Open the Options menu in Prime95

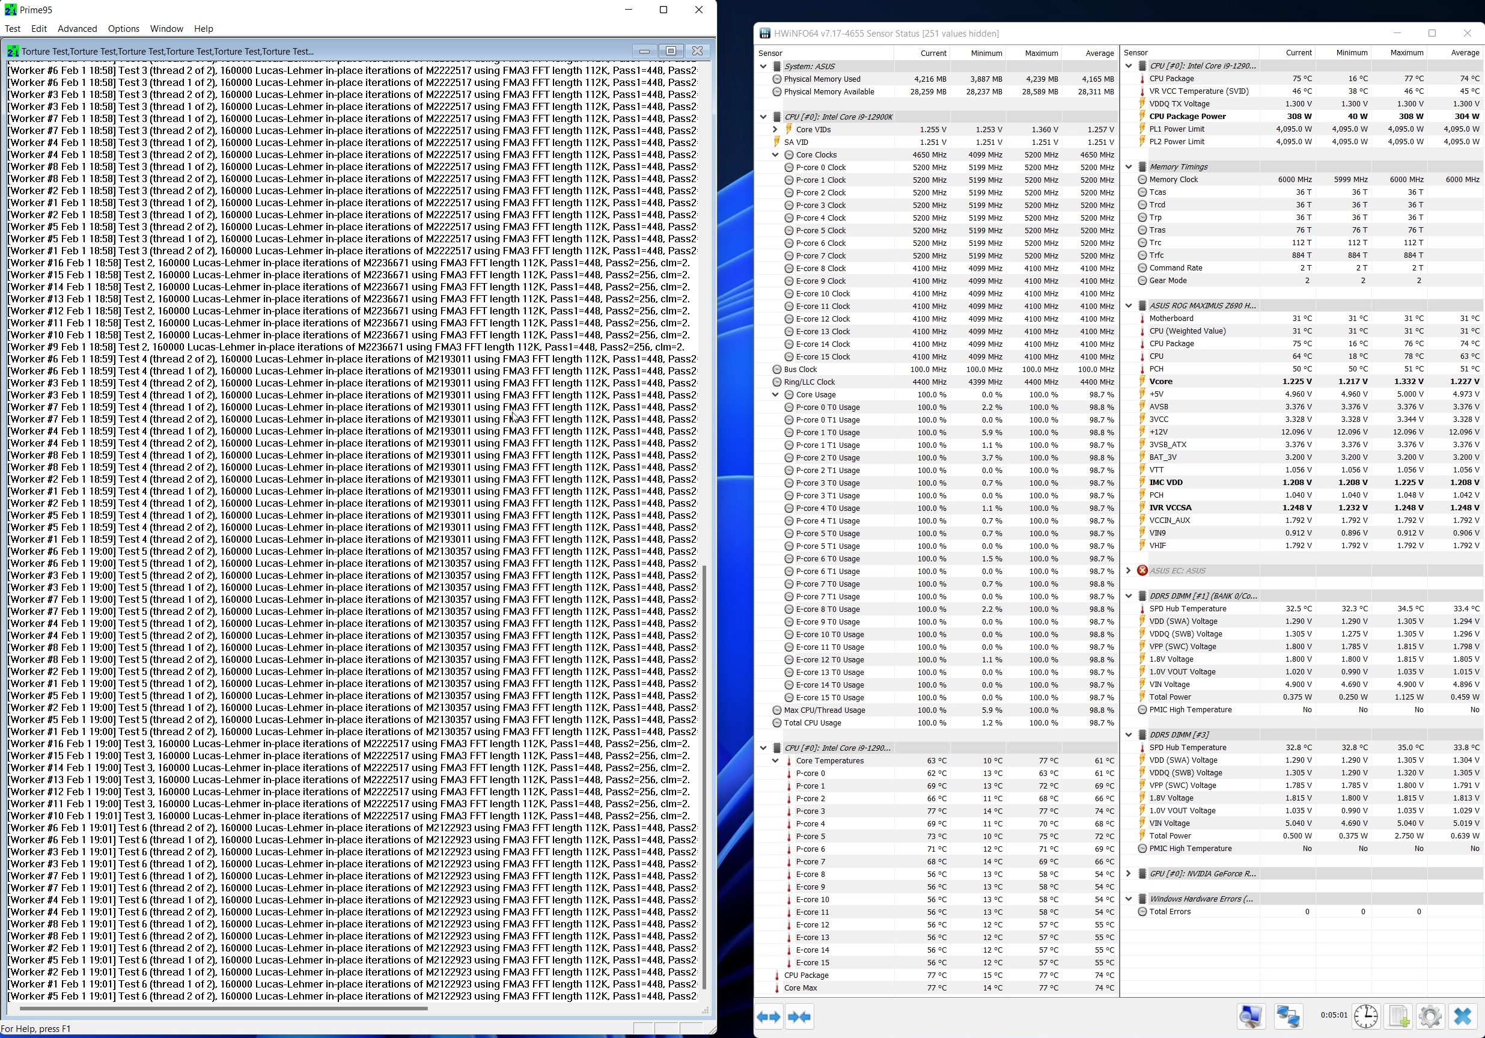pos(124,28)
